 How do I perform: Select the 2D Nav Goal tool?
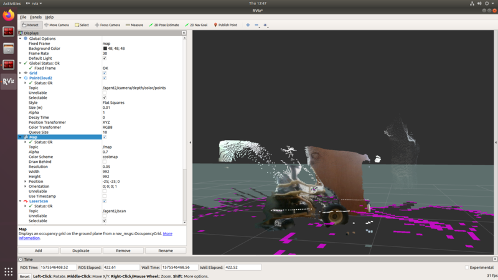[x=197, y=25]
